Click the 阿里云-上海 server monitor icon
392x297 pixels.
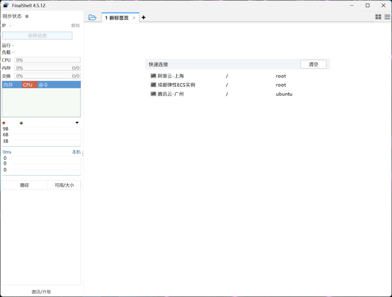coord(153,76)
